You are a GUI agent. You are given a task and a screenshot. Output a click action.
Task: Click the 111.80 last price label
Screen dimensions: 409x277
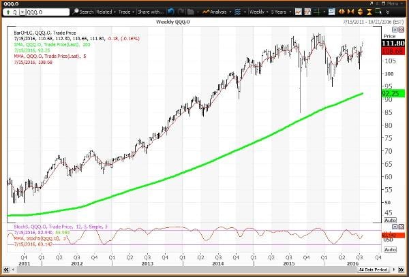[x=393, y=43]
